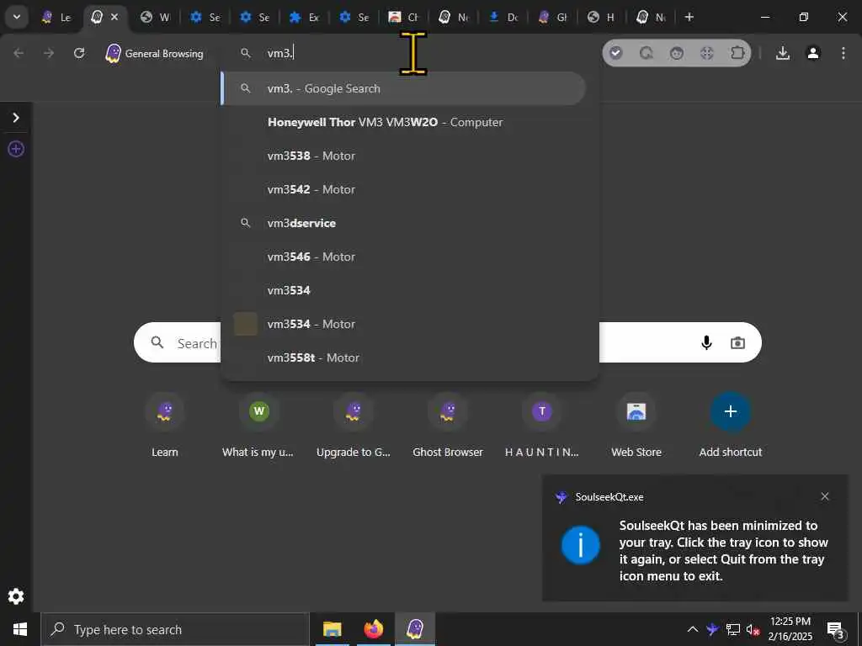Add new workspace via sidebar plus icon
This screenshot has height=646, width=862.
[16, 149]
